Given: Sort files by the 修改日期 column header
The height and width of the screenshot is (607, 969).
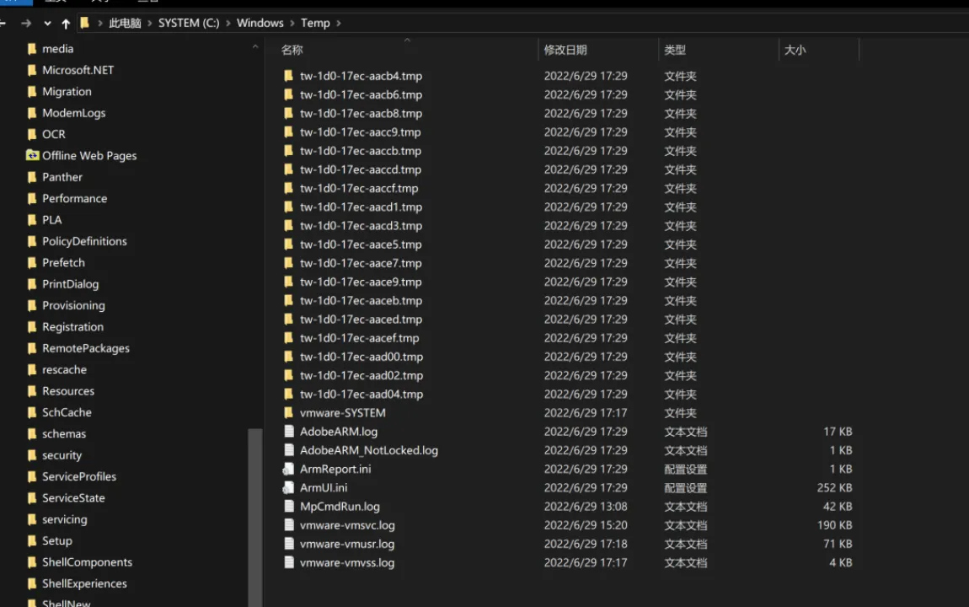Looking at the screenshot, I should click(565, 51).
